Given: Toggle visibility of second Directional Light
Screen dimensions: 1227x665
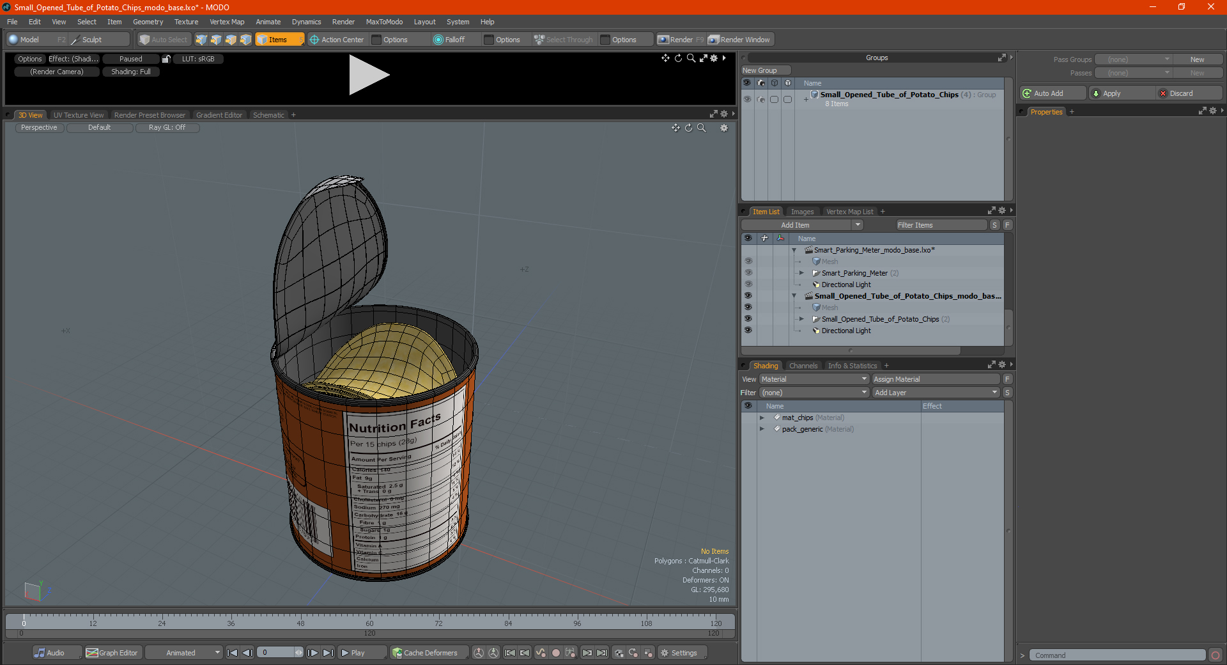Looking at the screenshot, I should coord(748,331).
